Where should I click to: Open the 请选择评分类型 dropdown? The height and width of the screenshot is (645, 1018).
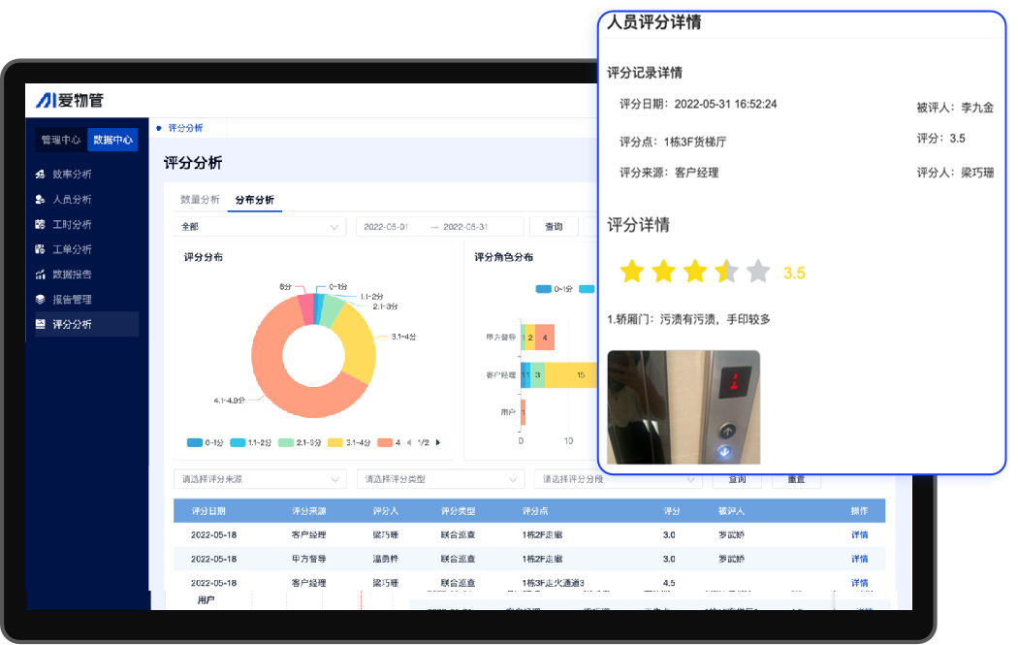[440, 479]
